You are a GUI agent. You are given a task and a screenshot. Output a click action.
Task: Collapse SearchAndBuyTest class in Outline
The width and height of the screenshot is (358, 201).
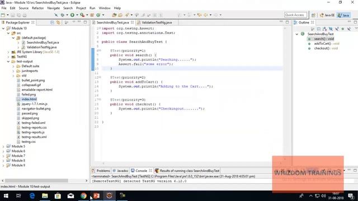(297, 34)
